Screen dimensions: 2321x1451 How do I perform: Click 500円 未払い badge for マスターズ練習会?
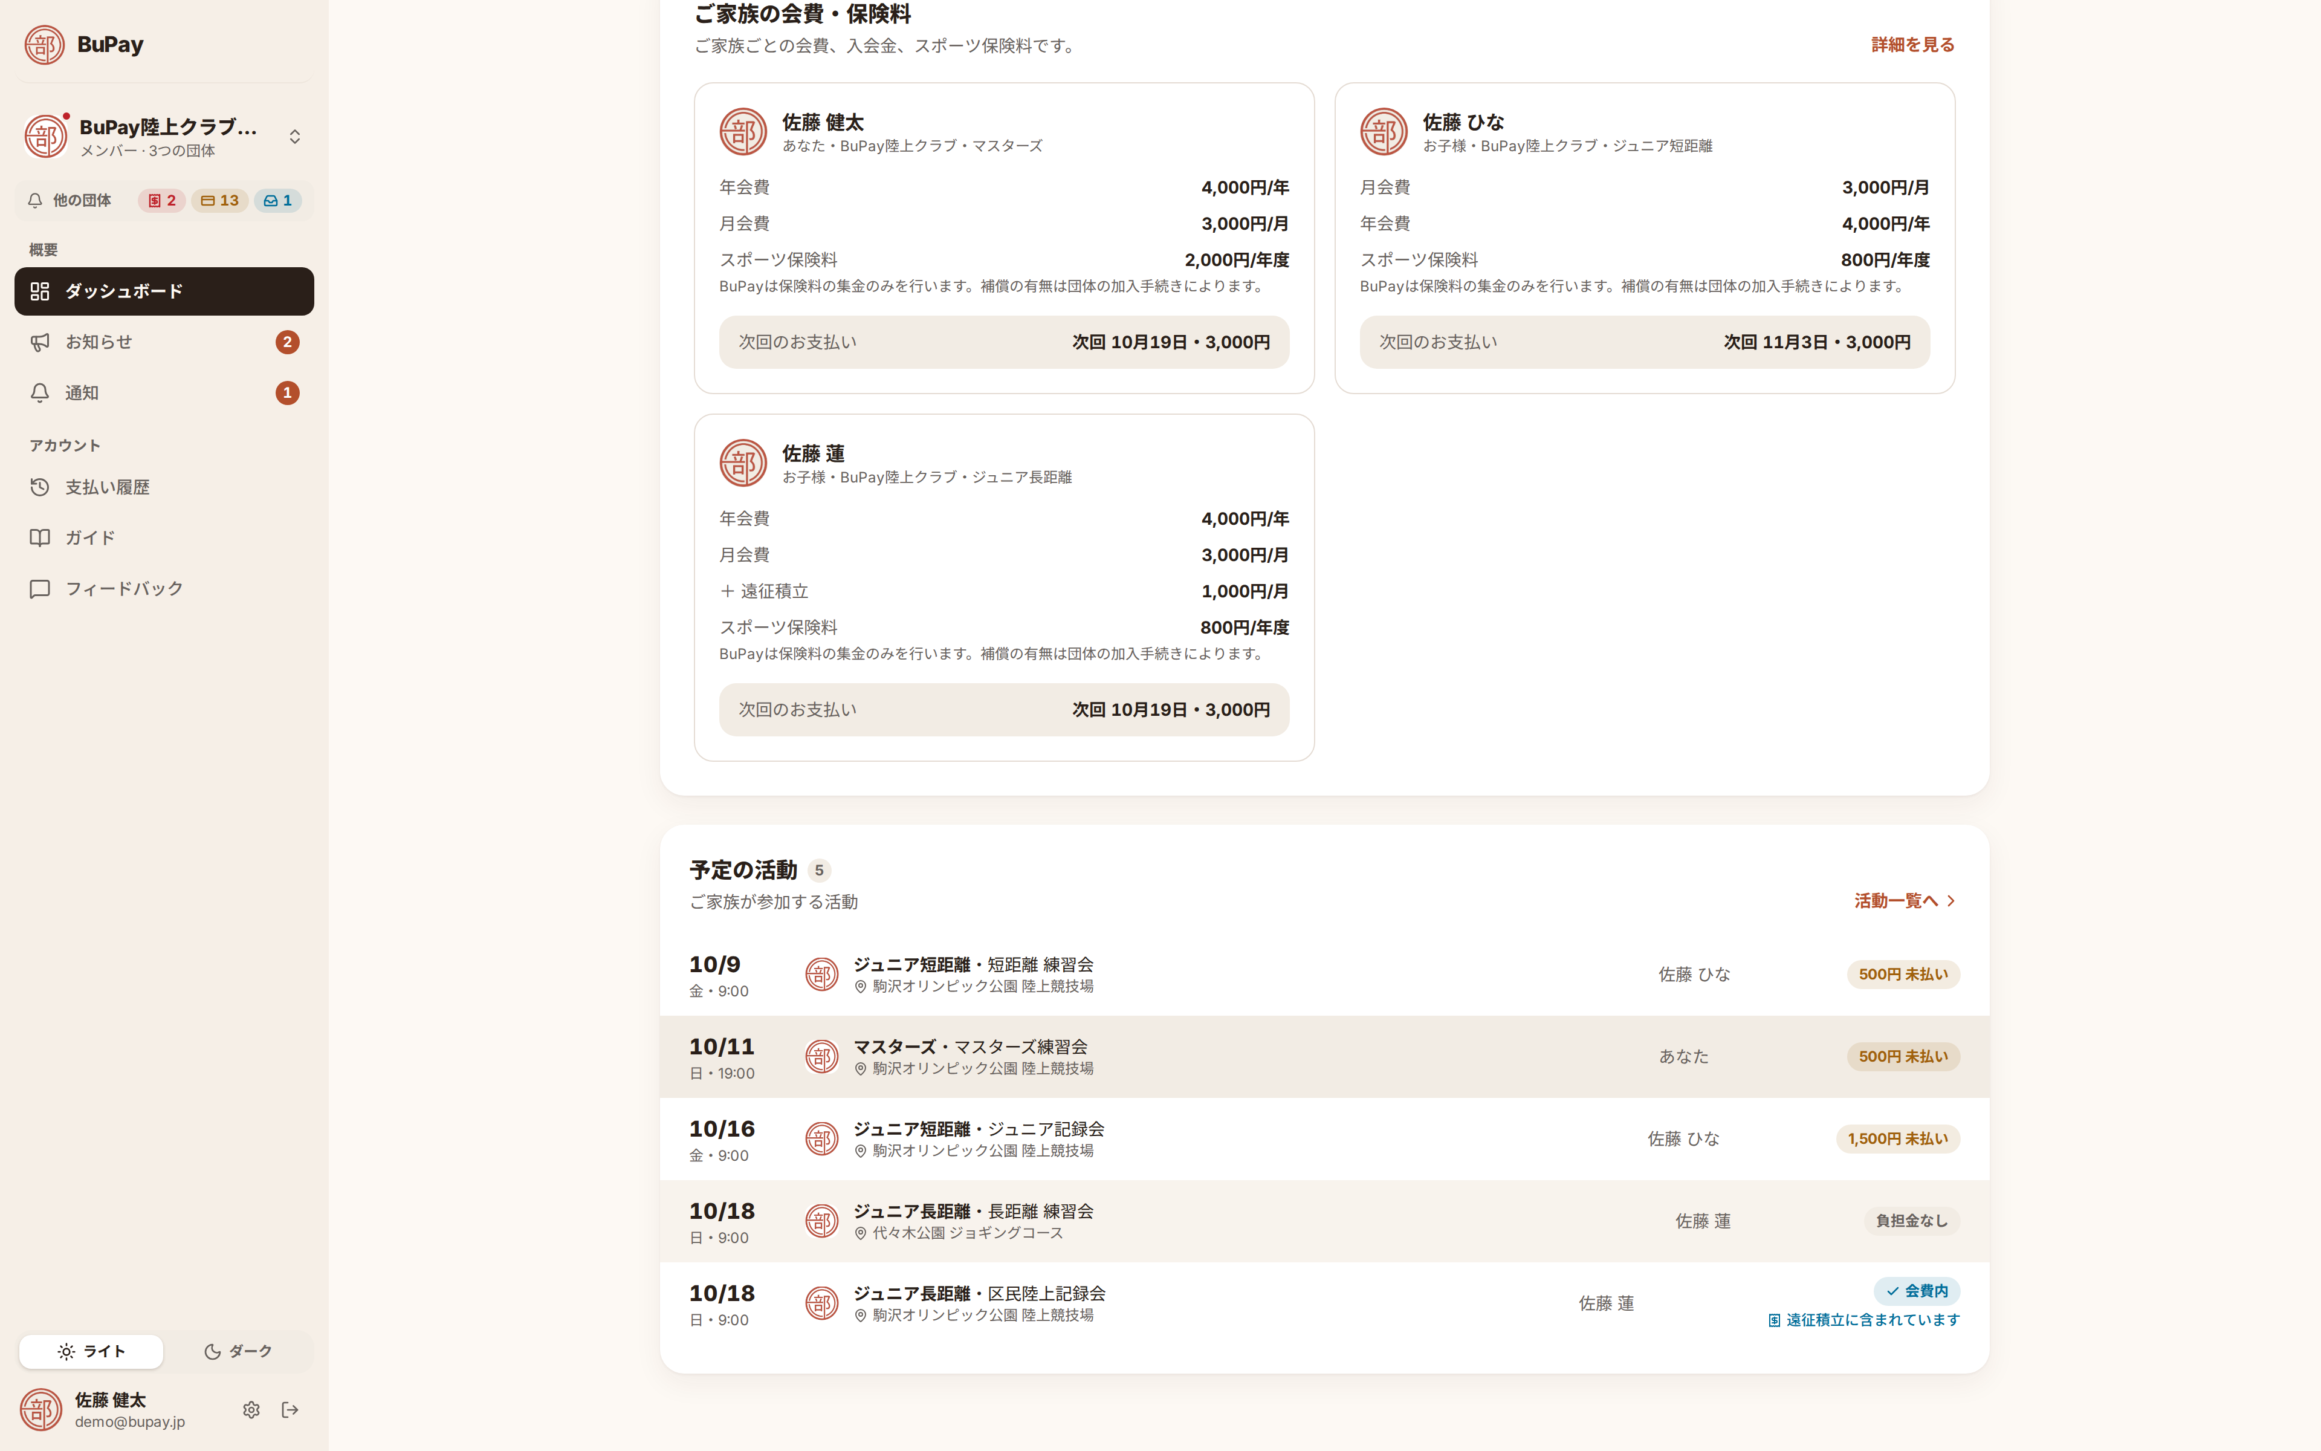pos(1903,1057)
